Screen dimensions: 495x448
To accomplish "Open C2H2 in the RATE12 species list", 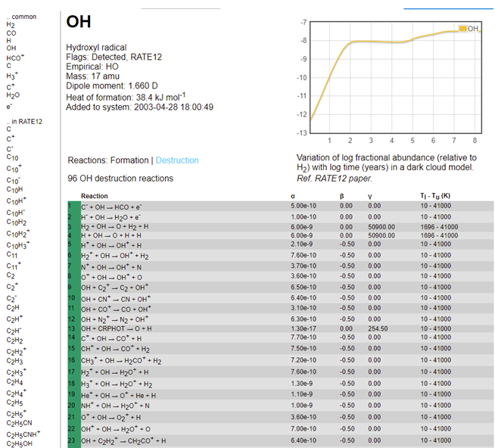I will click(x=14, y=341).
